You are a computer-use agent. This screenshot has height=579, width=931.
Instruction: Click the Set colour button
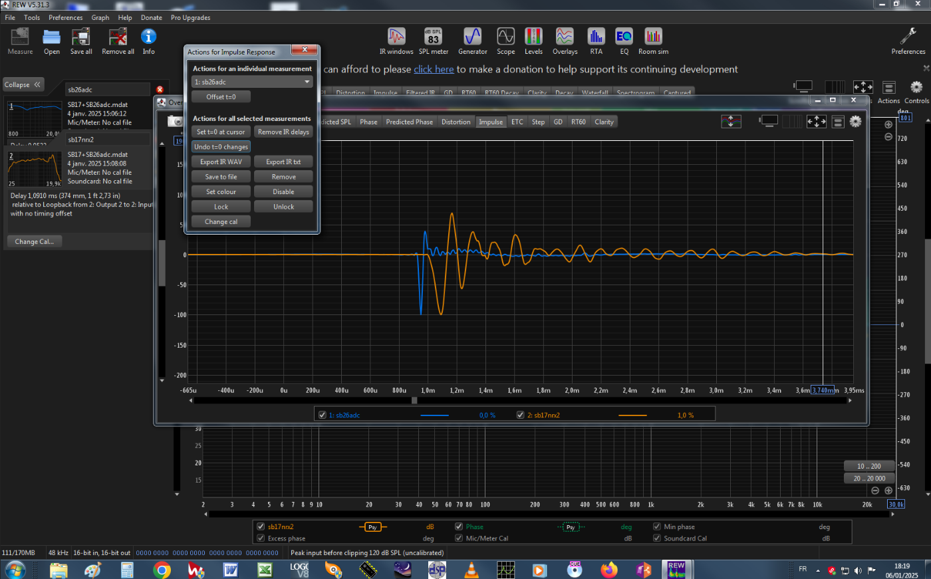(x=221, y=191)
